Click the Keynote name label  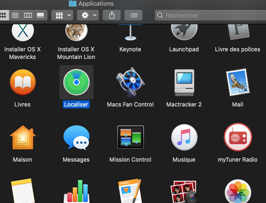130,49
